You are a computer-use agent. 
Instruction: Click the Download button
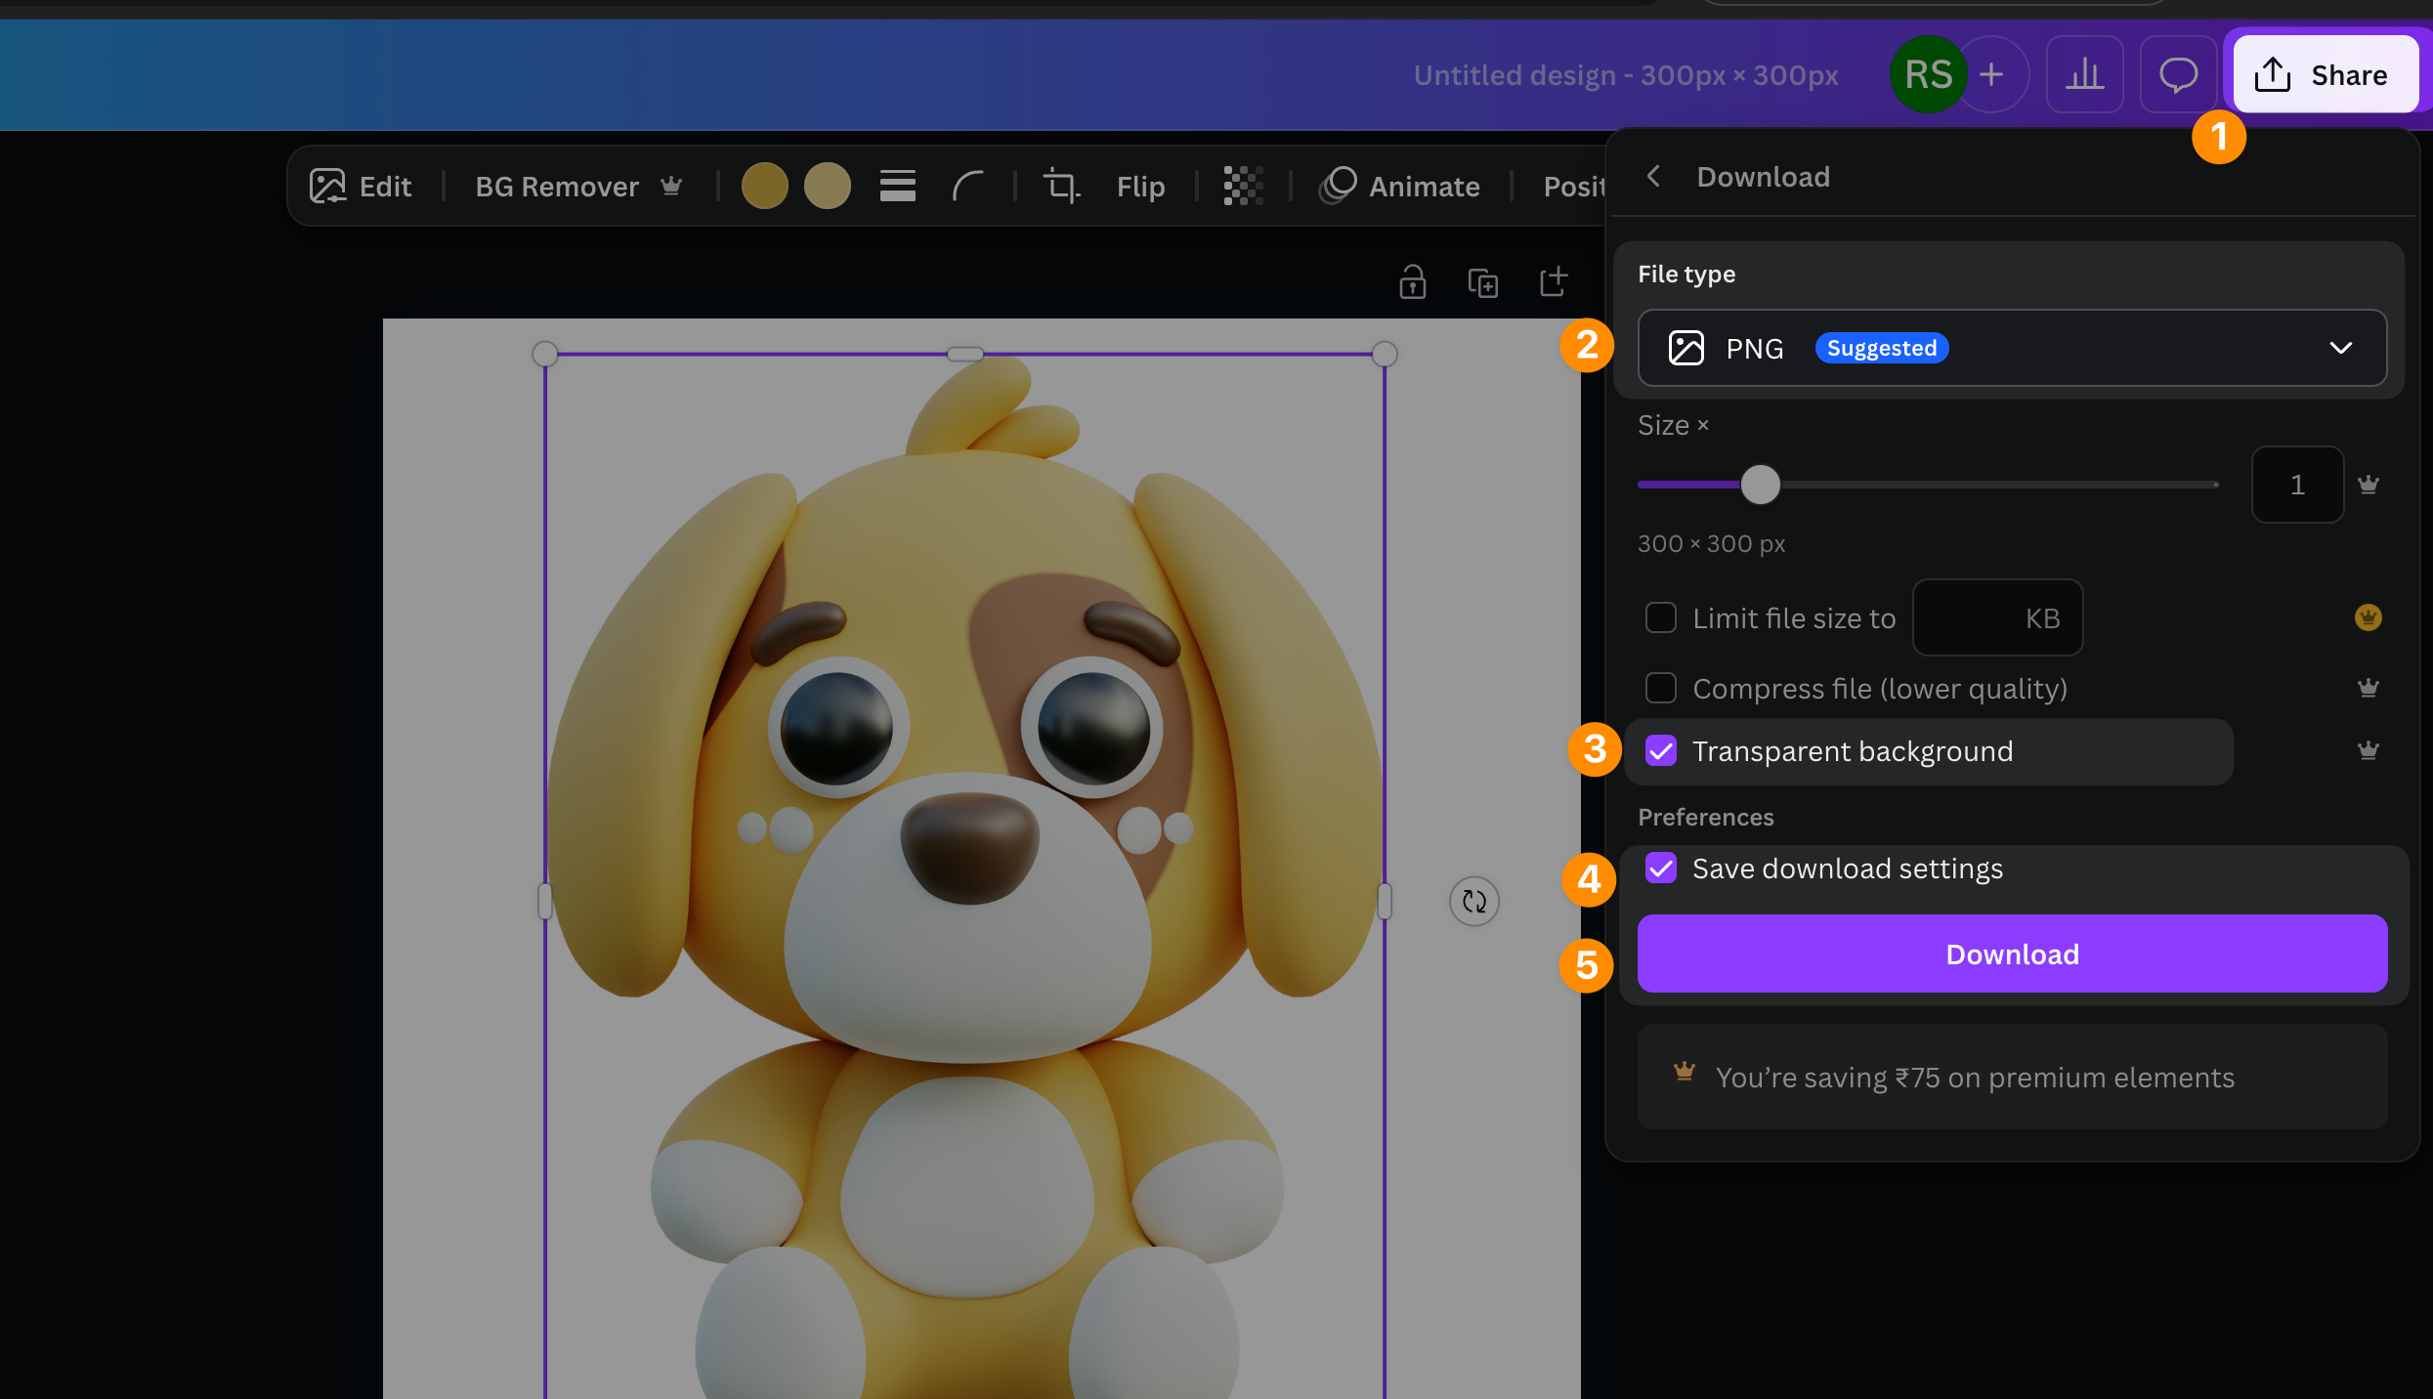coord(2011,954)
